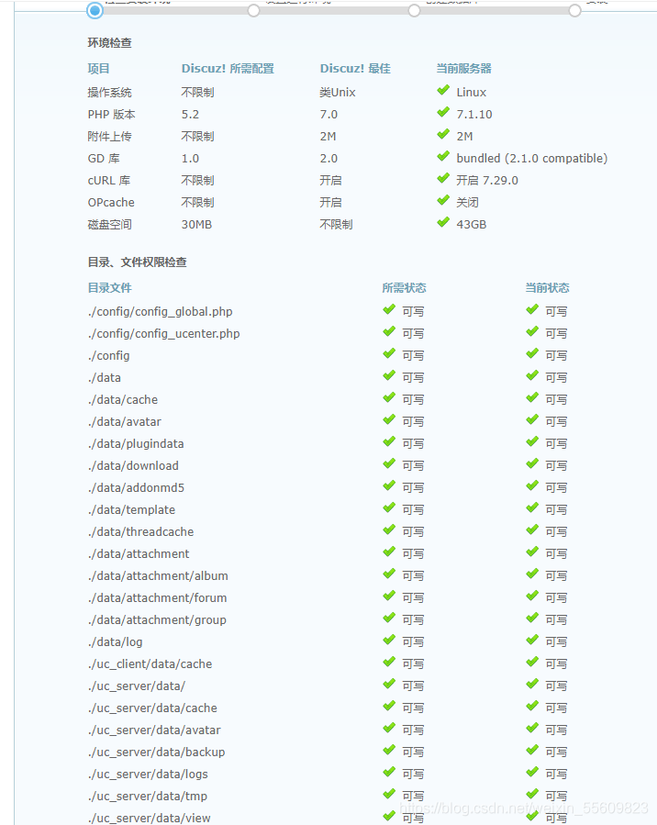Image resolution: width=657 pixels, height=825 pixels.
Task: Click the GD 库 row label
Action: [x=104, y=159]
